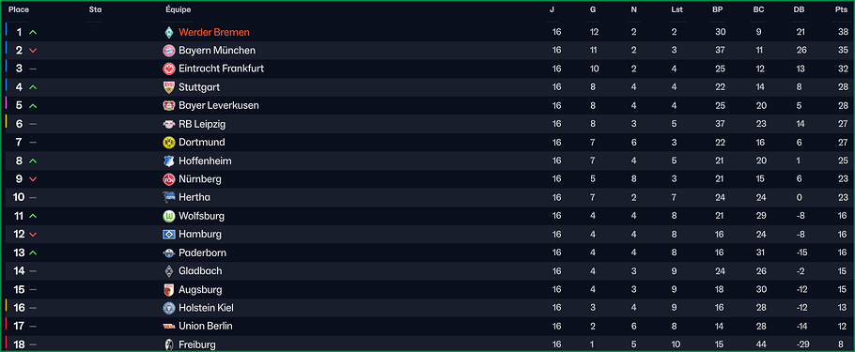
Task: Click the Dortmund yellow crest
Action: [x=169, y=143]
